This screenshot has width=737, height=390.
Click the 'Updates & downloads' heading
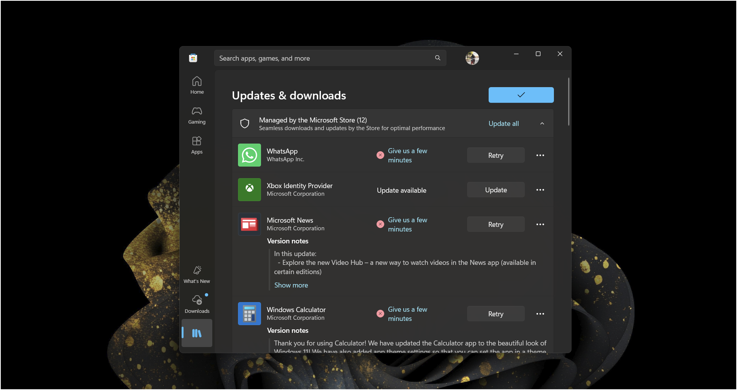(x=289, y=96)
